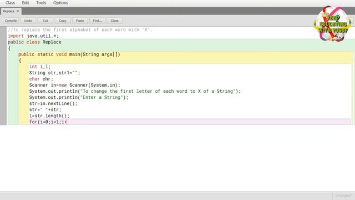The width and height of the screenshot is (355, 200).
Task: Click the Copy button
Action: click(x=63, y=21)
